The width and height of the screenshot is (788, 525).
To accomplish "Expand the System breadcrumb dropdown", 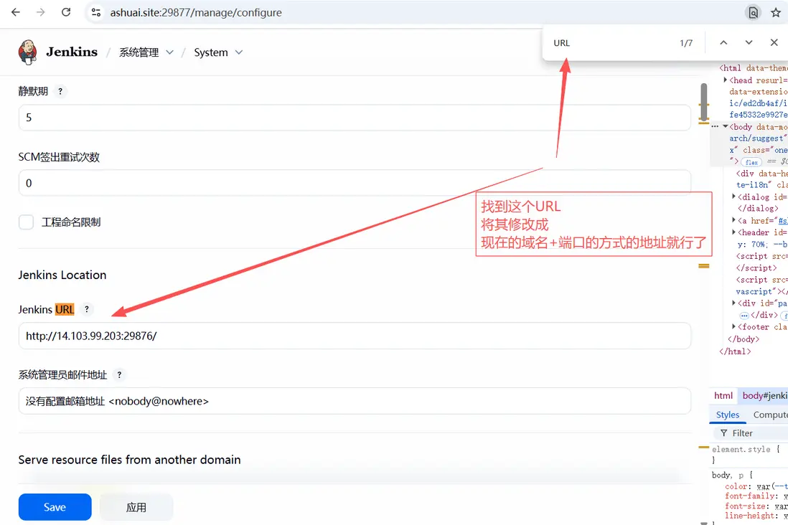I will click(x=239, y=52).
